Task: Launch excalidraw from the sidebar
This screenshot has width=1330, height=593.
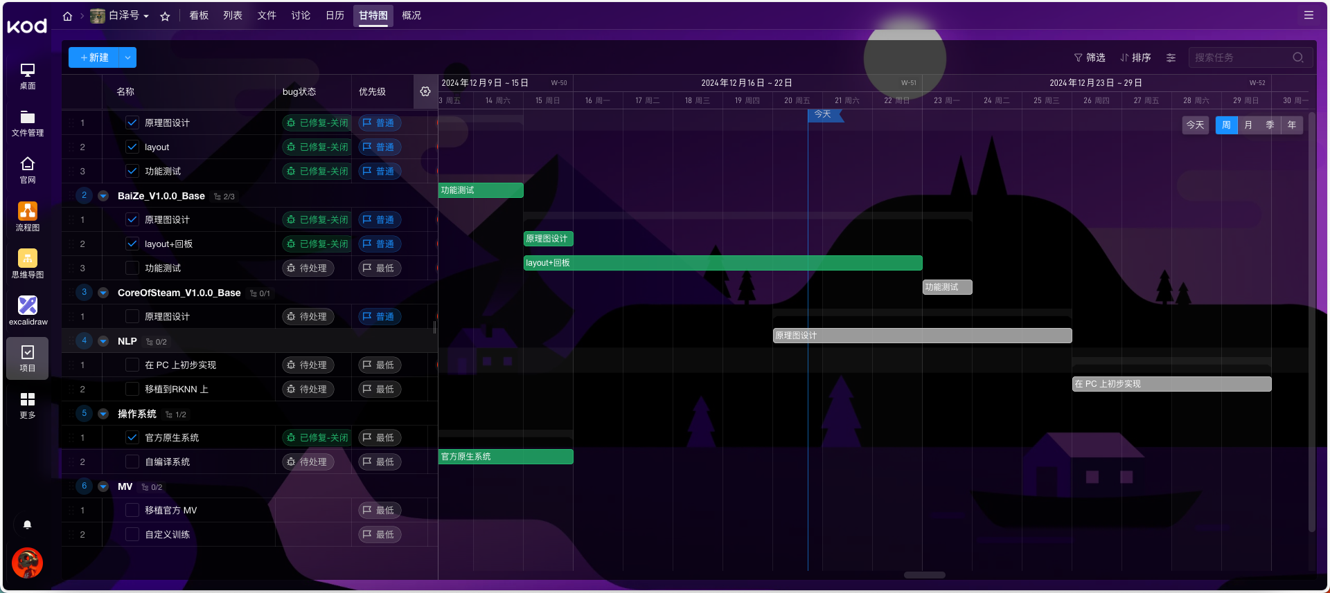Action: pyautogui.click(x=28, y=310)
